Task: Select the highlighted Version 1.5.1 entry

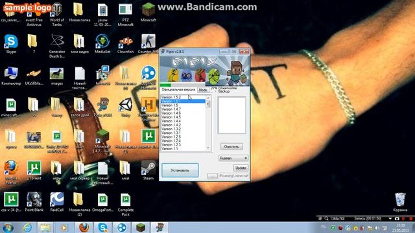Action: tap(183, 101)
